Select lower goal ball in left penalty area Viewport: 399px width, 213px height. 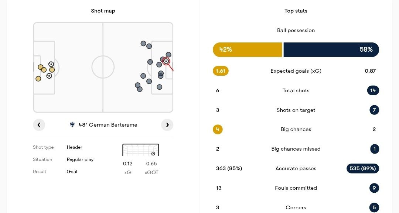click(x=49, y=76)
